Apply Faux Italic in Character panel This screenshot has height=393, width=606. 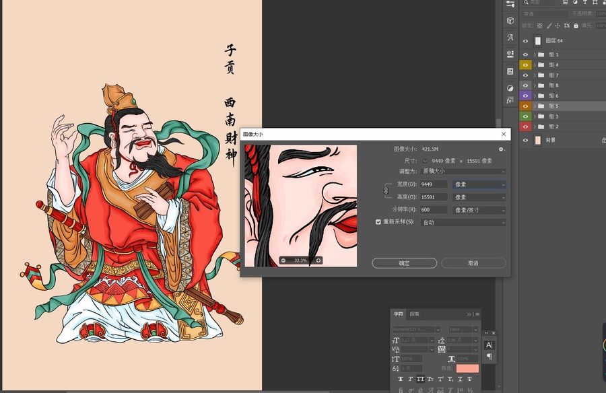pos(411,379)
